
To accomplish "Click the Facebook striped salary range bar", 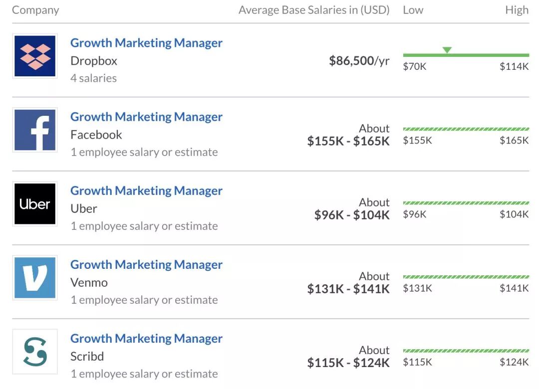I will pyautogui.click(x=466, y=129).
